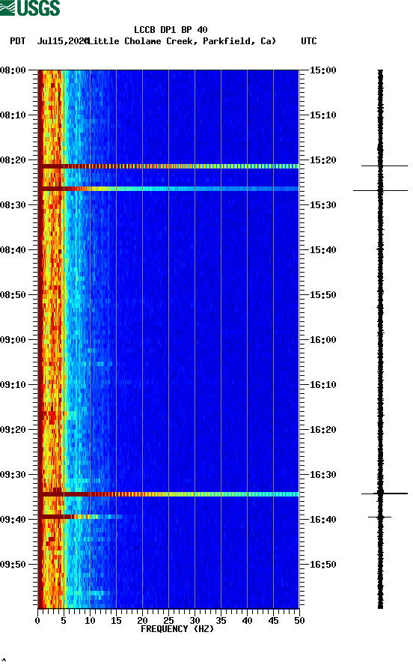Click the date text 'Jul15,2020'
Image resolution: width=413 pixels, height=668 pixels.
[x=63, y=41]
